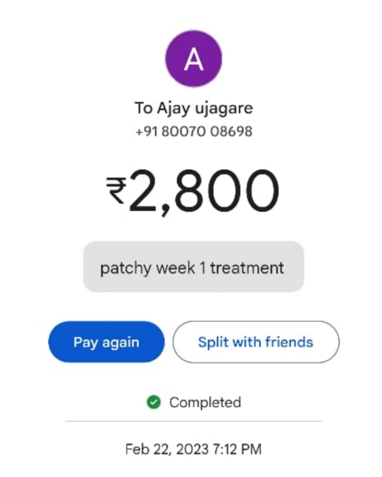Tap the 2,800 payment amount digits
382x477 pixels.
(x=204, y=192)
